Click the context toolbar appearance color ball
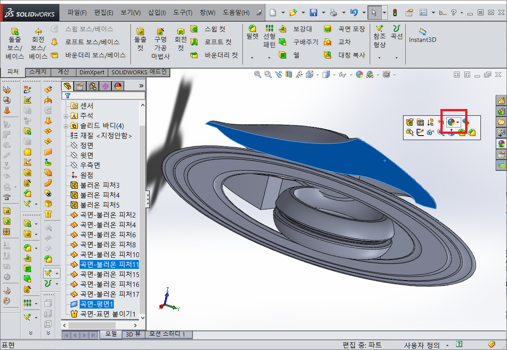 point(451,122)
